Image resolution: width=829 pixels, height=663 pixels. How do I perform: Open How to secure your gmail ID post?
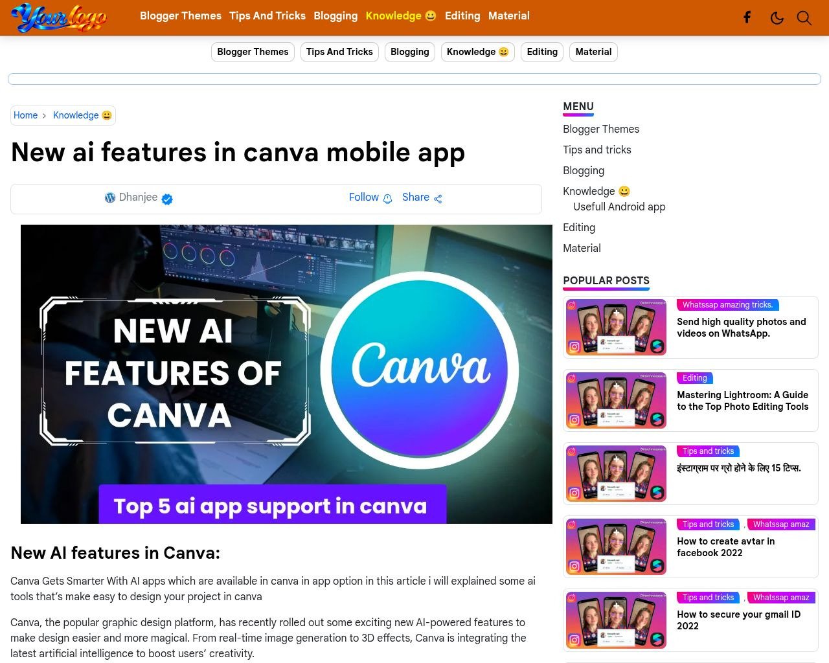point(739,620)
